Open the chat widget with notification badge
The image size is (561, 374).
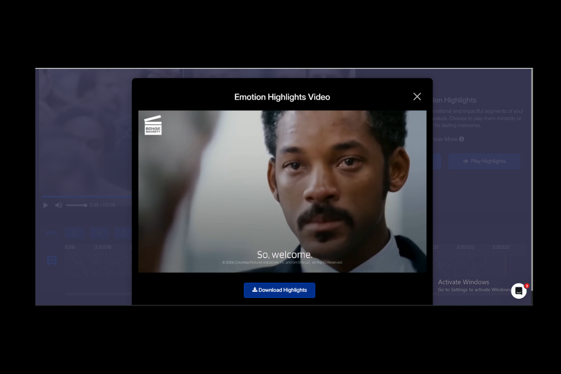point(519,291)
